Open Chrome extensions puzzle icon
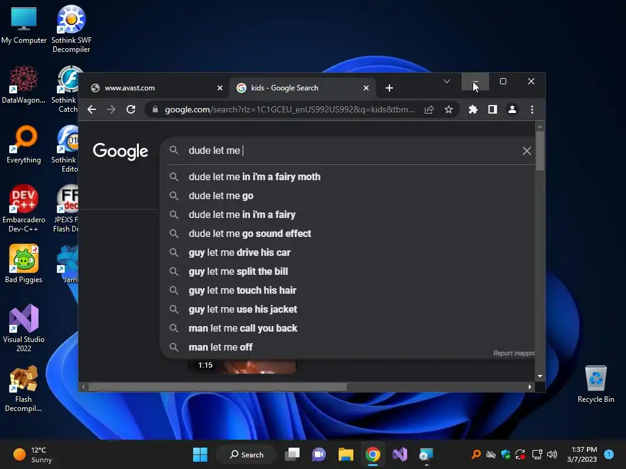This screenshot has width=626, height=469. tap(473, 109)
